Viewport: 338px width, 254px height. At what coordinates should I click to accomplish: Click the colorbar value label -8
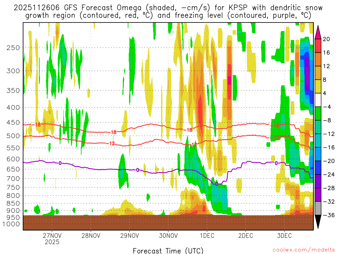[x=327, y=120]
